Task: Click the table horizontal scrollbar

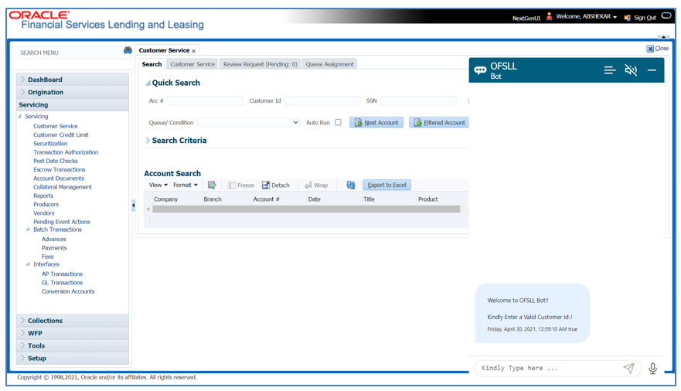Action: (x=306, y=209)
